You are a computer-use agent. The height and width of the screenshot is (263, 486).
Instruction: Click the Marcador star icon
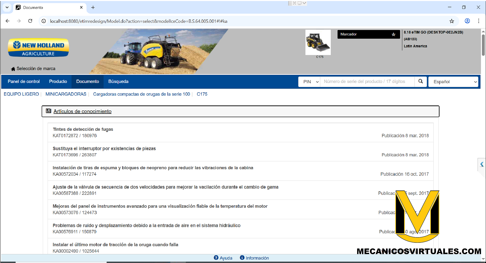click(x=393, y=34)
